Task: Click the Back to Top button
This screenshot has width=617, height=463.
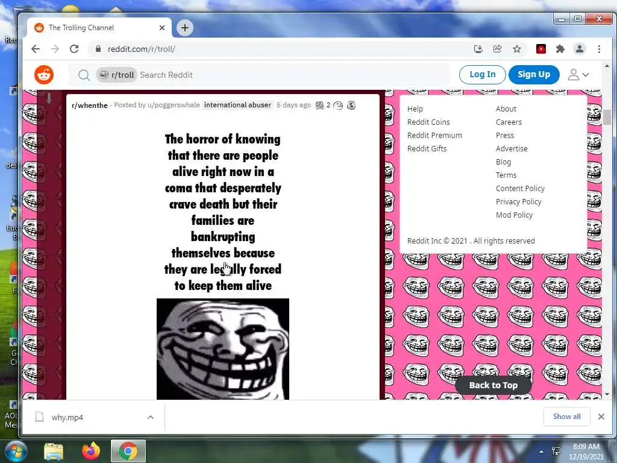Action: [493, 385]
